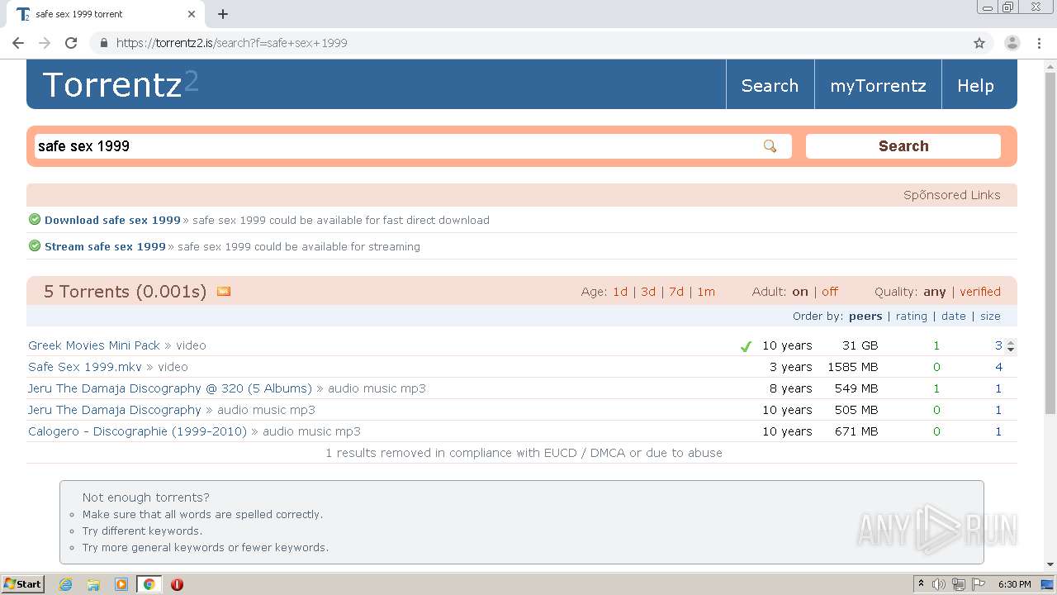Click the browser address bar
The image size is (1057, 595).
pos(528,43)
